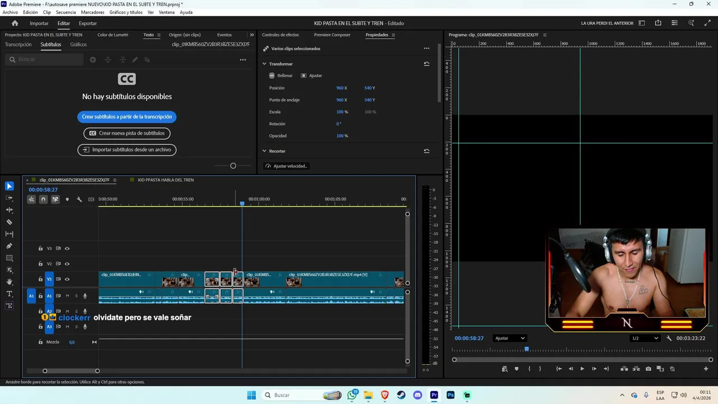Solo the A1 audio track

(x=76, y=296)
